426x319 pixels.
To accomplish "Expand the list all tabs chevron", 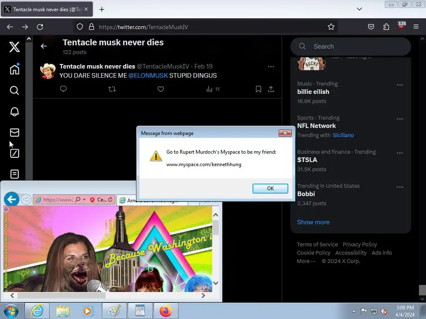I will pos(359,9).
